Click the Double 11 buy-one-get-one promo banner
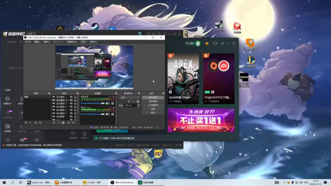Viewport: 331px width, 186px height. 201,120
